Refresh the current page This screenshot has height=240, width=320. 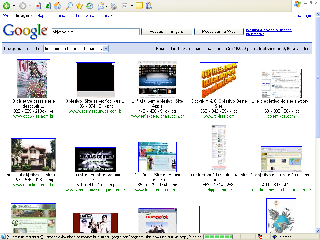point(47,6)
